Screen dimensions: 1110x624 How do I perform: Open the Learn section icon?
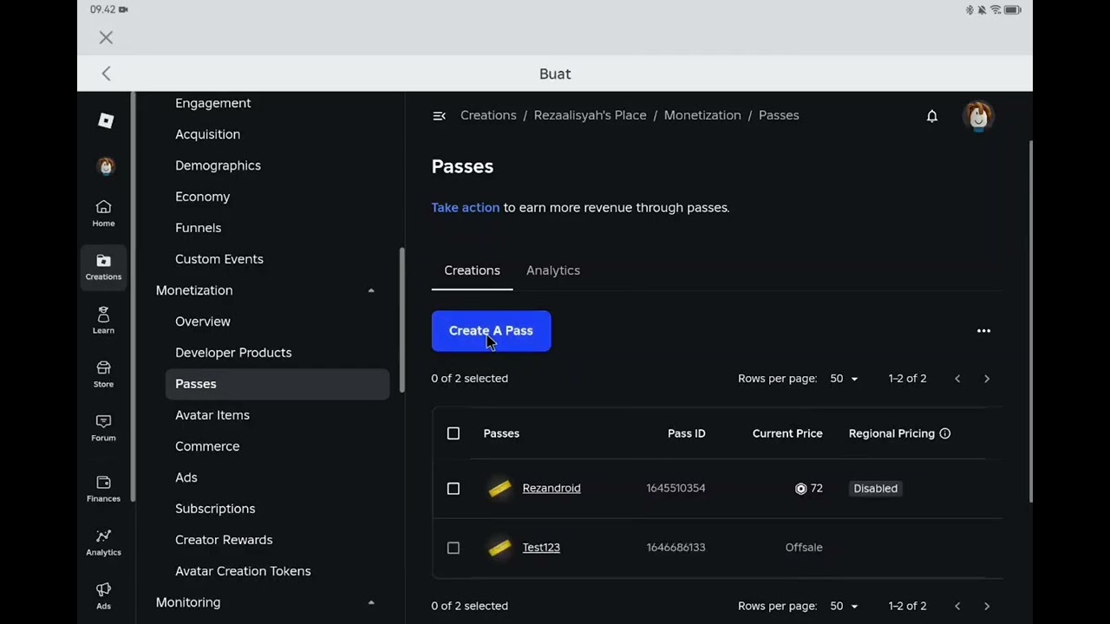click(x=103, y=320)
